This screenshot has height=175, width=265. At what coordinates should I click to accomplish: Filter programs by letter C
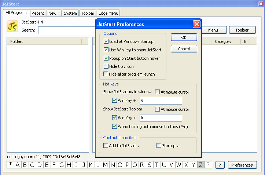(32, 165)
